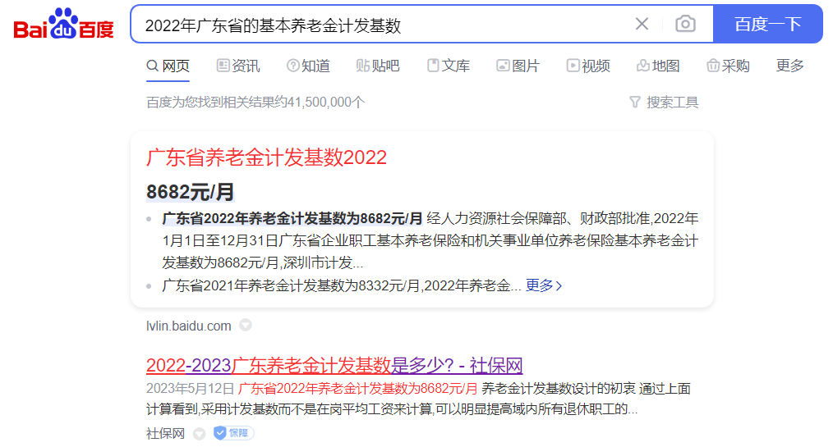Click the 保障 shield badge
This screenshot has width=833, height=447.
pyautogui.click(x=234, y=433)
